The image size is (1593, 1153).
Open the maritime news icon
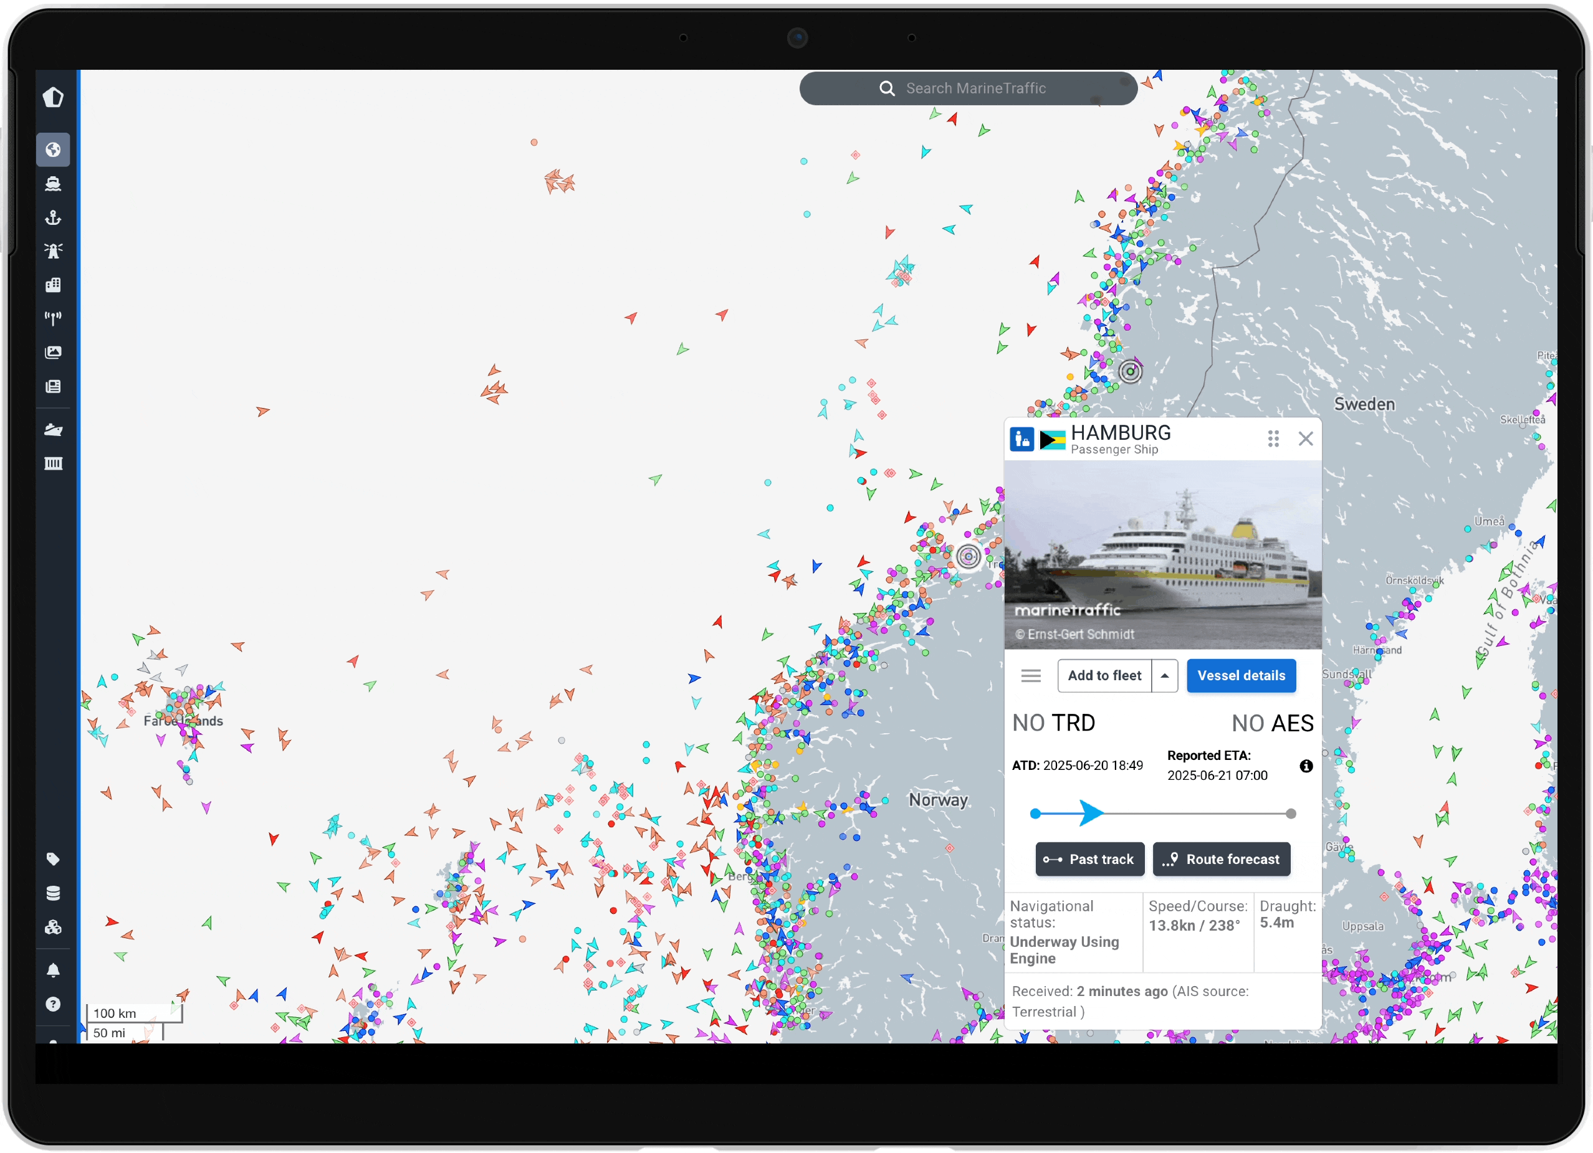pyautogui.click(x=54, y=386)
